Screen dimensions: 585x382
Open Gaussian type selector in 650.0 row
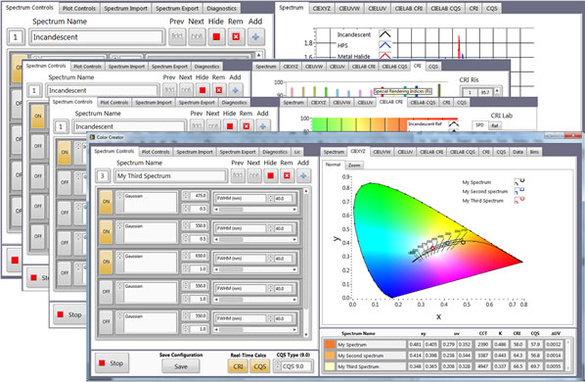point(151,263)
